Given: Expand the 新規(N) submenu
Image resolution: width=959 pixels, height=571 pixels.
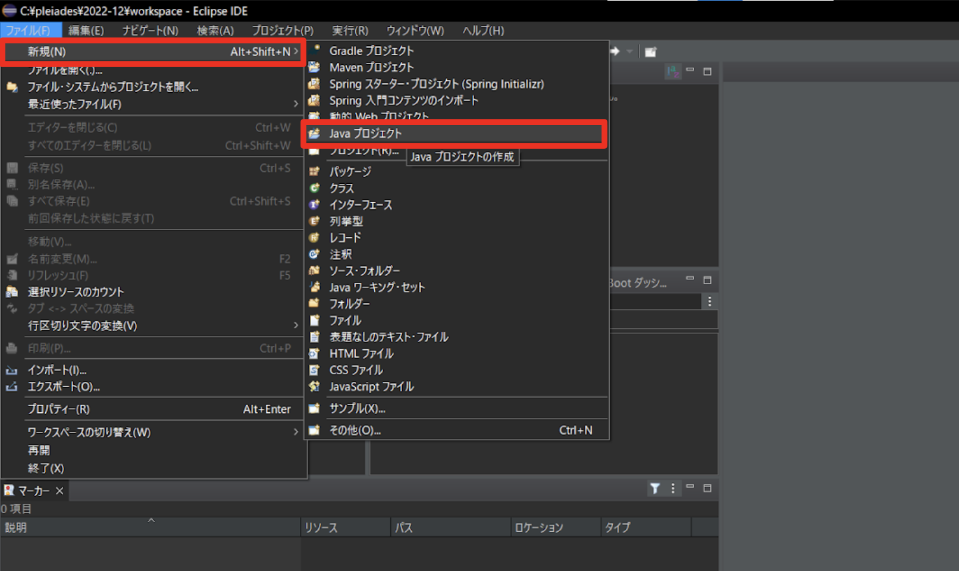Looking at the screenshot, I should [153, 52].
